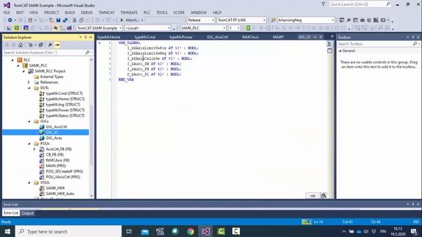Switch to the GVL_AxisCtrl editor tab

(217, 37)
